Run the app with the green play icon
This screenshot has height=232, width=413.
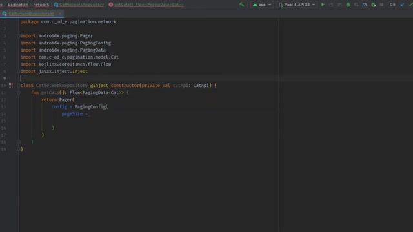[323, 5]
